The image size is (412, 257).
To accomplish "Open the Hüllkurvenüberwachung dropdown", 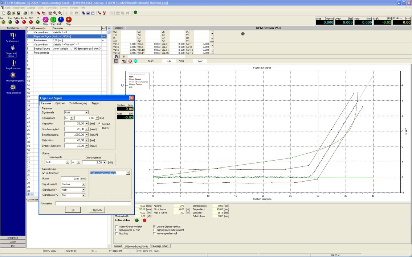I will (x=128, y=173).
